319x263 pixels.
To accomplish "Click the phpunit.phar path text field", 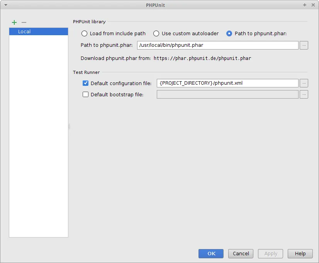I will click(x=218, y=45).
